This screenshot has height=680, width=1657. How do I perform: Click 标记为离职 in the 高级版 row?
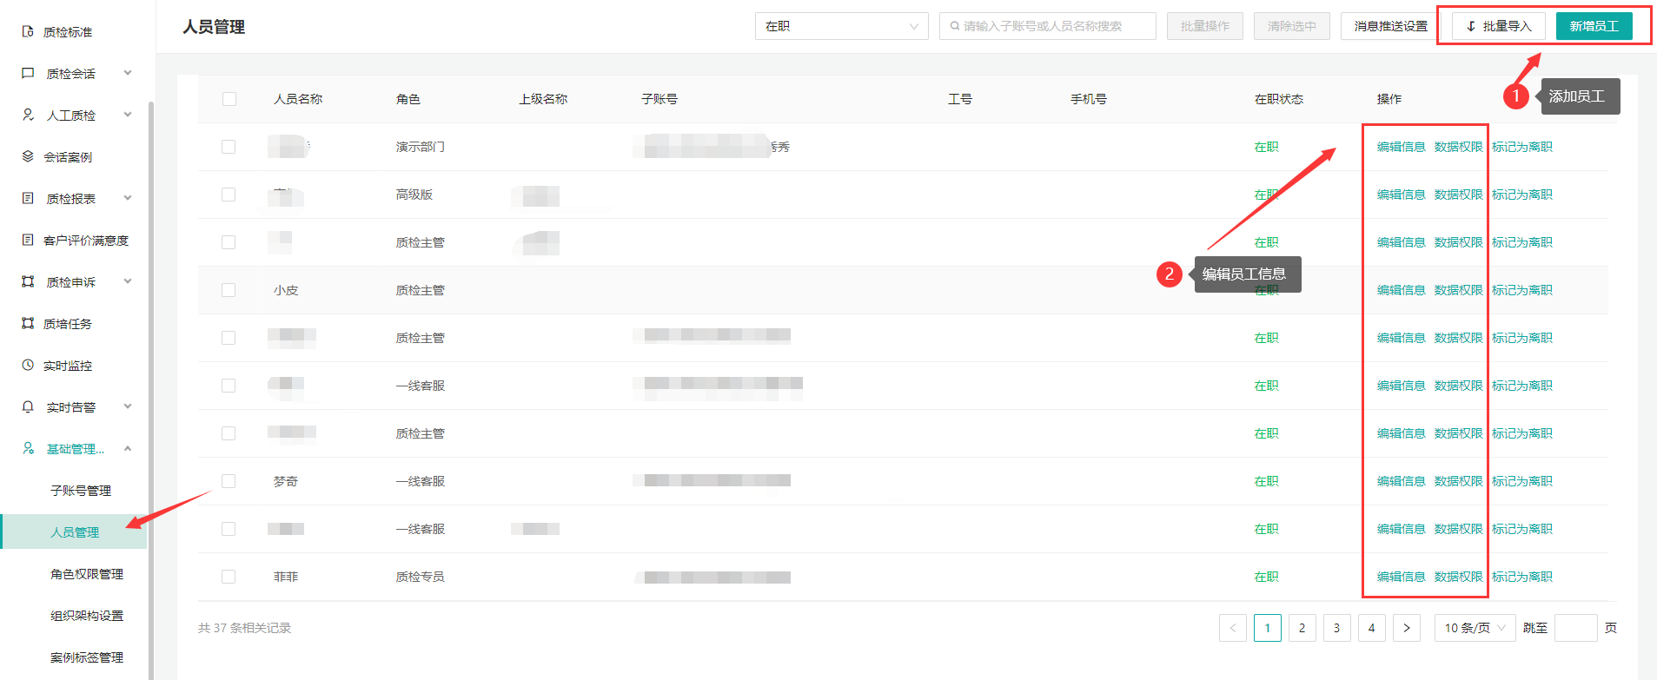pyautogui.click(x=1522, y=195)
